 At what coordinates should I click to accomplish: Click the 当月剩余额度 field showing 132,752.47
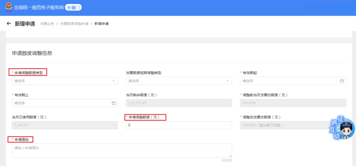(x=179, y=103)
